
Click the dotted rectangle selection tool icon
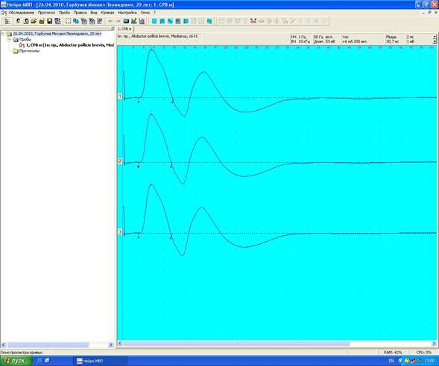(68, 22)
